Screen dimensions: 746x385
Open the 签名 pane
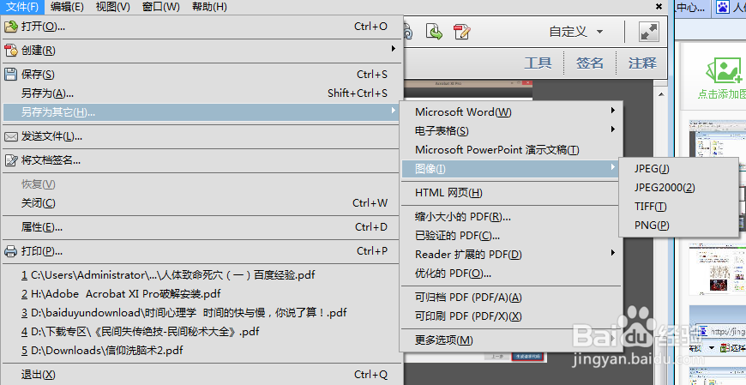pyautogui.click(x=590, y=63)
